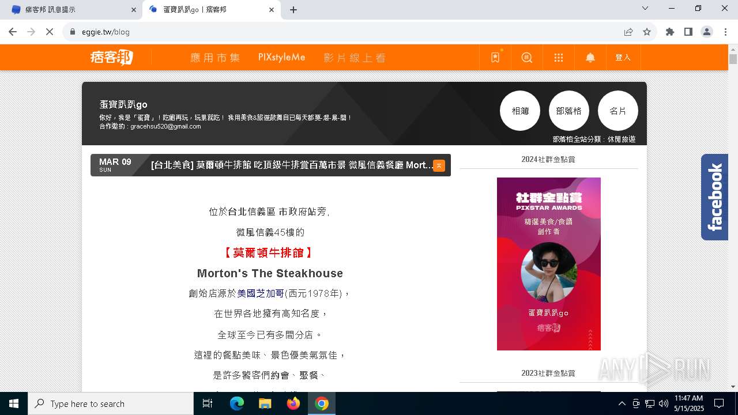Open the Windows notification center icon
This screenshot has height=415, width=738.
[x=719, y=403]
